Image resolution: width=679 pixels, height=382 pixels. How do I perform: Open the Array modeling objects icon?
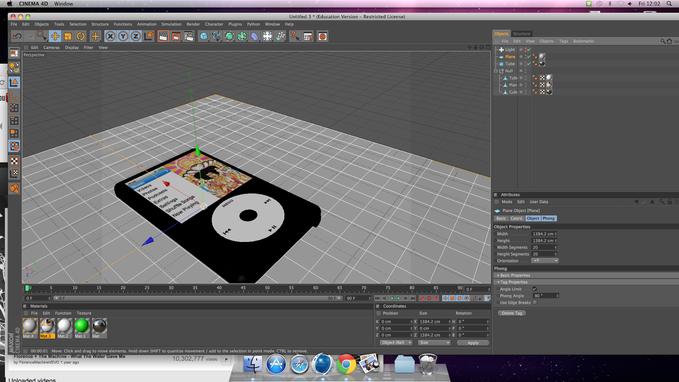(242, 37)
